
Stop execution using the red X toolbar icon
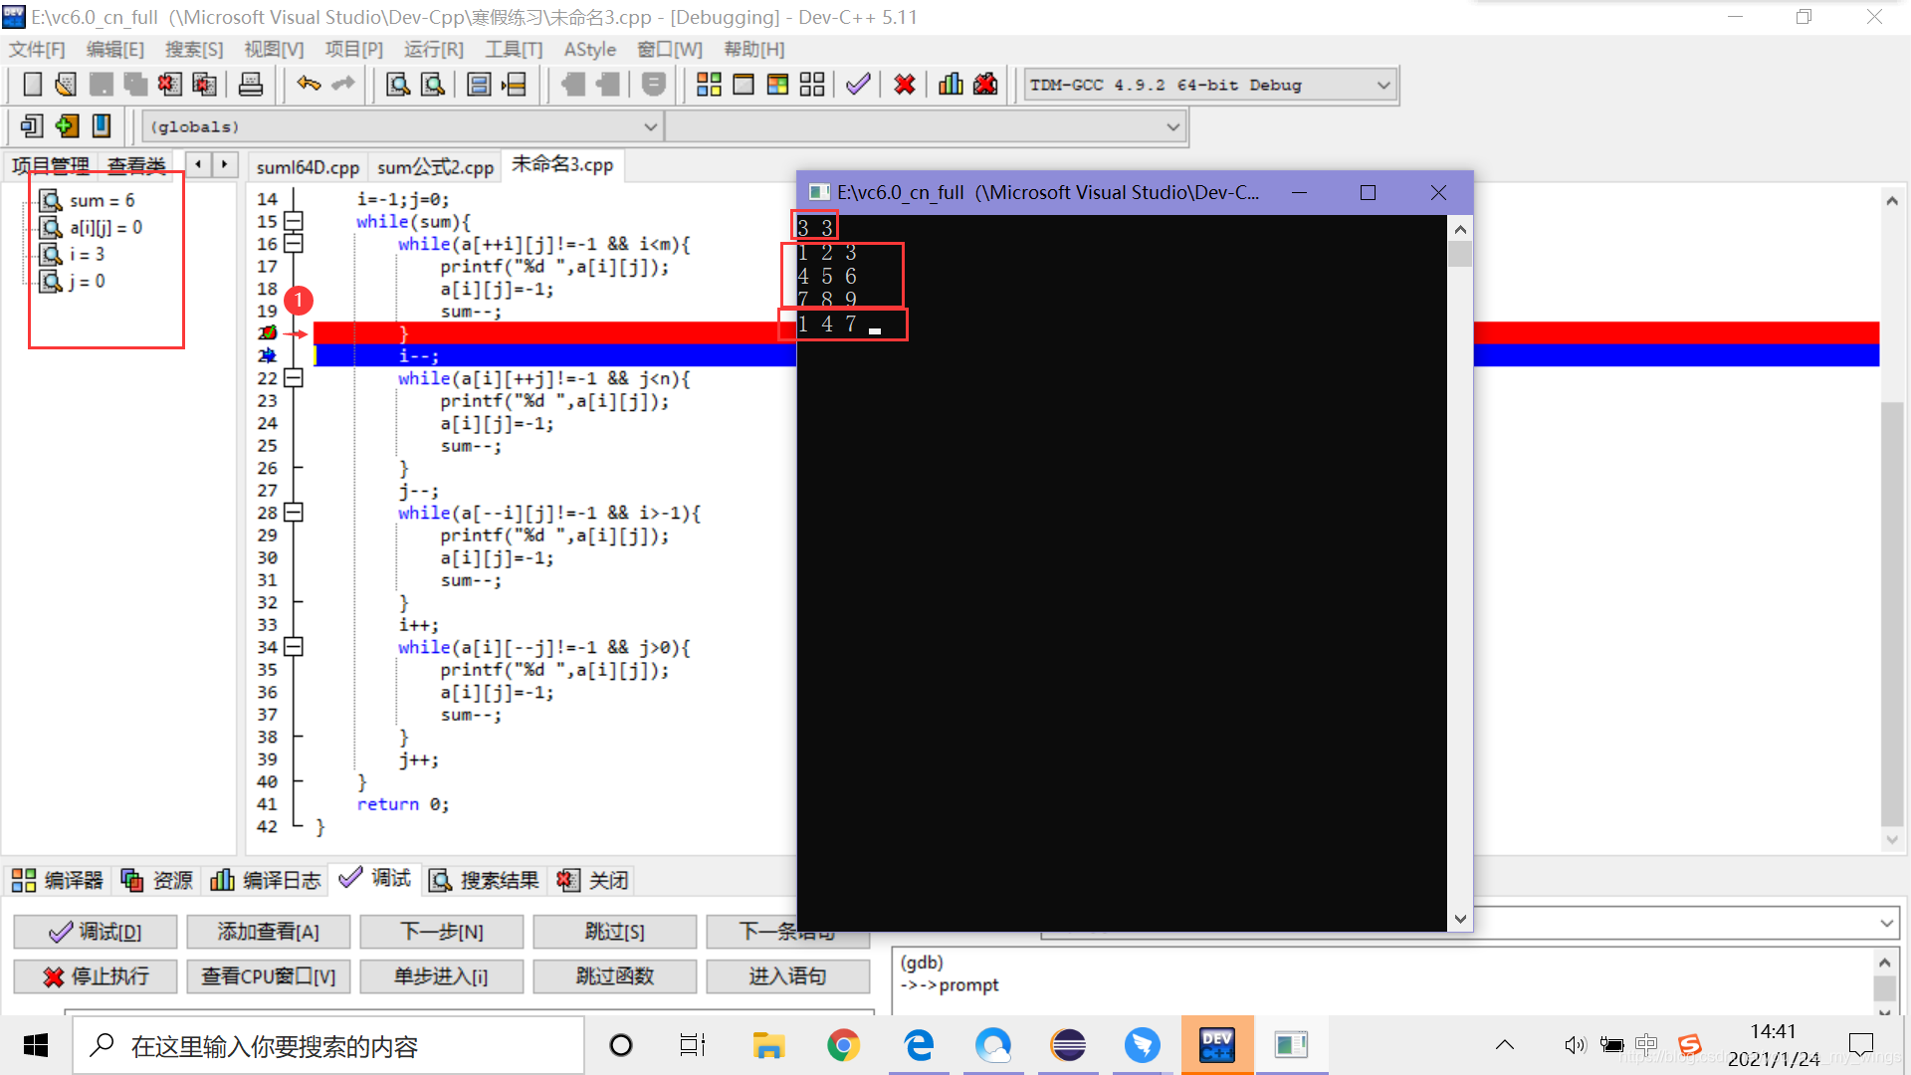click(904, 85)
